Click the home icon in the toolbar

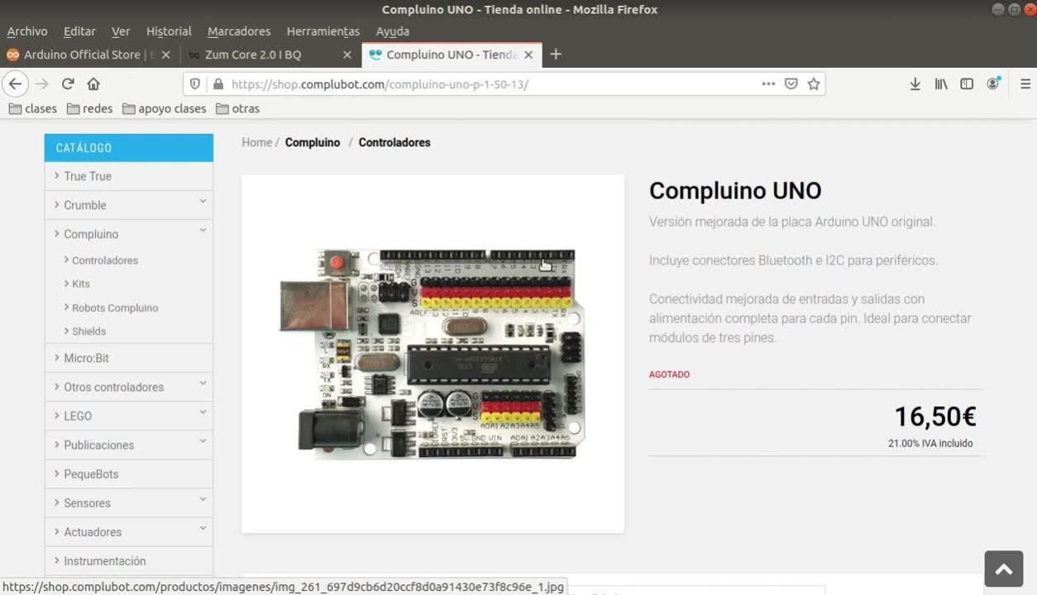pos(93,83)
